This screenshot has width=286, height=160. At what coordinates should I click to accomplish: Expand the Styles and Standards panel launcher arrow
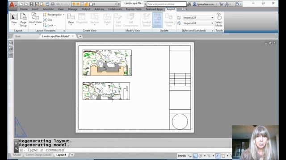[x=213, y=31]
